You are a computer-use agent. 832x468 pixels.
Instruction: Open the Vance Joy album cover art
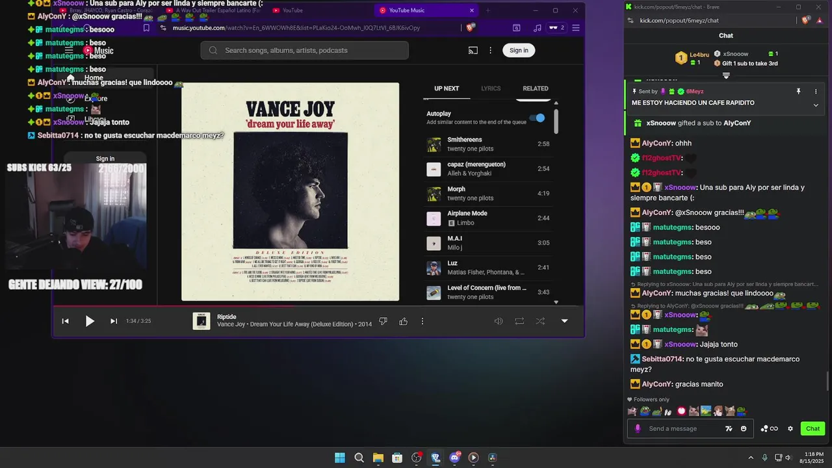coord(290,192)
